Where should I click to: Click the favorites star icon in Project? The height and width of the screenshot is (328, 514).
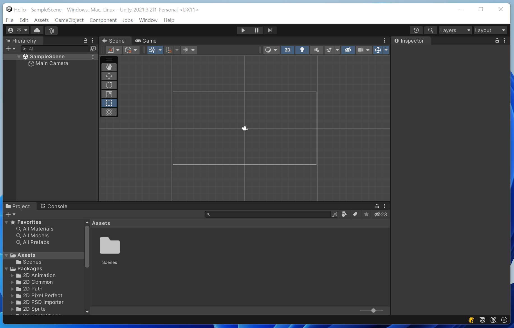click(x=366, y=214)
